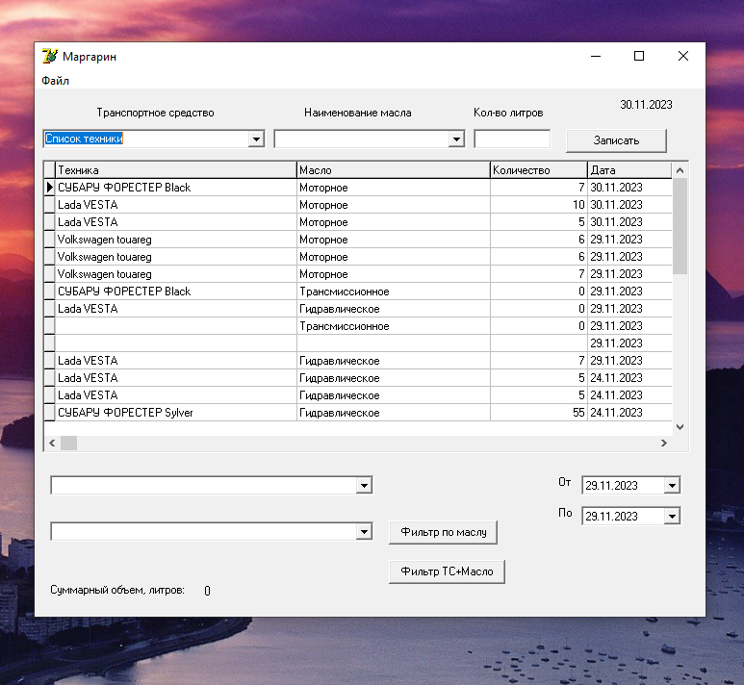Expand the Наименование масла dropdown
This screenshot has width=744, height=685.
456,139
